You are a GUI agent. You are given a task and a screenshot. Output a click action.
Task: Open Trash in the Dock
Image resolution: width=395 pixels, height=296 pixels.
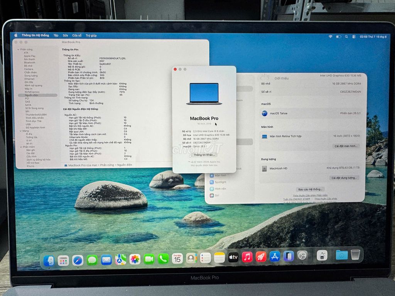[355, 255]
